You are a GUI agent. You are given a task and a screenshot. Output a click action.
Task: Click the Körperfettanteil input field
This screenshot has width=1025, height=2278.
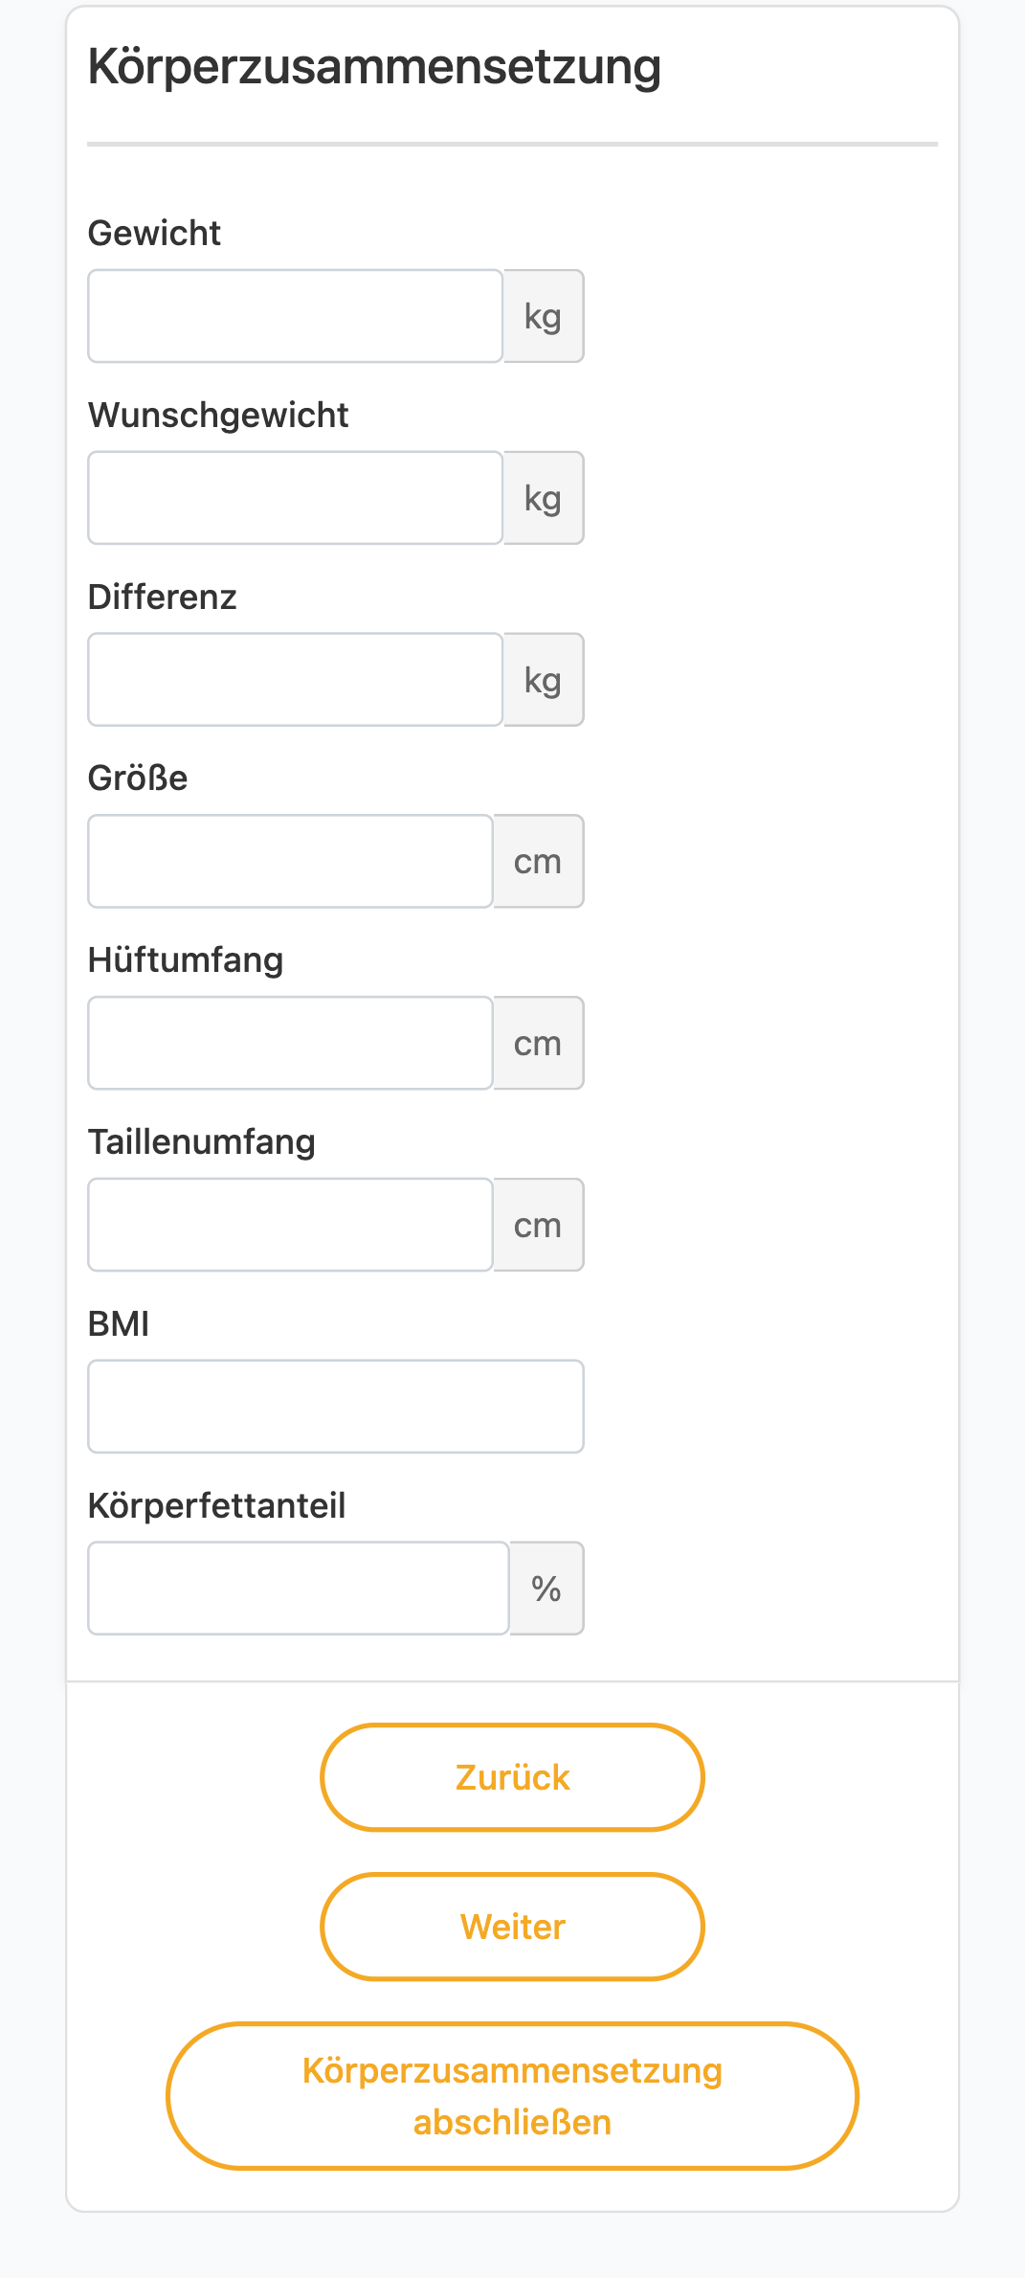(x=298, y=1588)
